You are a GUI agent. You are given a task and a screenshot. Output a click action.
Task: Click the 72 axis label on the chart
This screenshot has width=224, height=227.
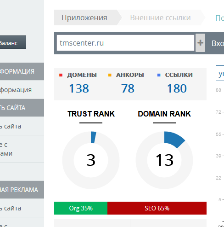click(x=218, y=112)
